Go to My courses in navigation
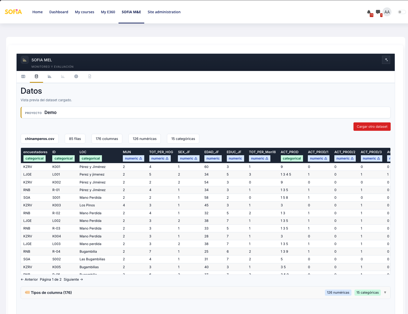Screen dimensions: 408x314 pyautogui.click(x=85, y=12)
